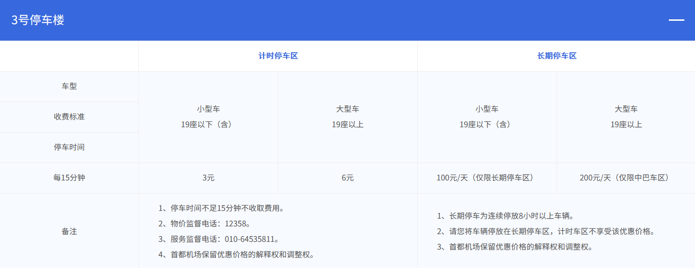Screen dimensions: 695x268
Task: Click note 3 about 首都机场 under 长期停车区
Action: 514,247
